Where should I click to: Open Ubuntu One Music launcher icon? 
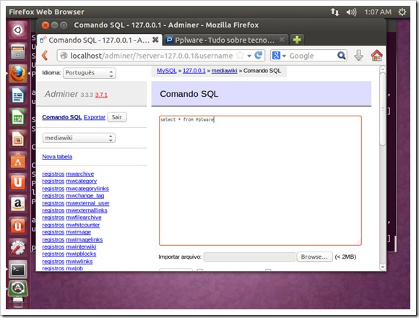[18, 226]
